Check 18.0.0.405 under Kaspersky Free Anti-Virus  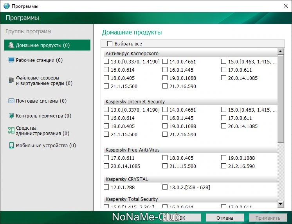pyautogui.click(x=165, y=158)
